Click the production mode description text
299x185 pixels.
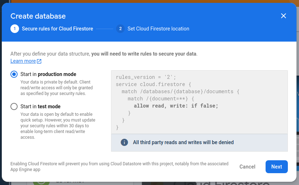57,88
